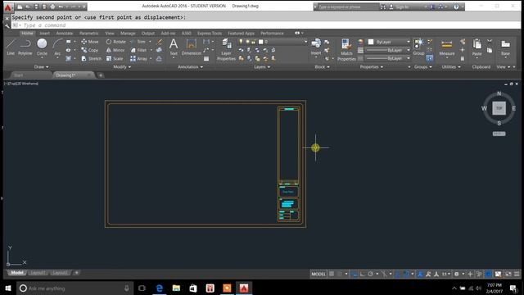
Task: Click the Sign In button
Action: tap(402, 7)
